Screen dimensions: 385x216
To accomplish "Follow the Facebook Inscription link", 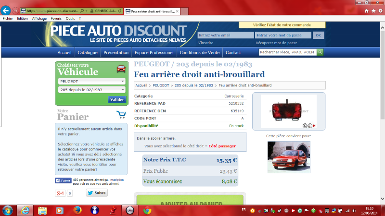I will click(x=116, y=180).
